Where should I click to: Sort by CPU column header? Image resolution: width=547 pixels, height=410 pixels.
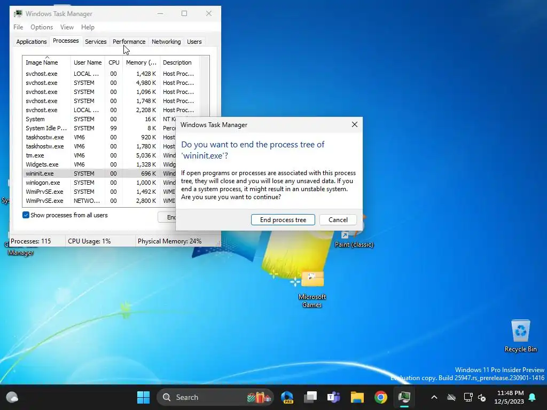tap(114, 62)
